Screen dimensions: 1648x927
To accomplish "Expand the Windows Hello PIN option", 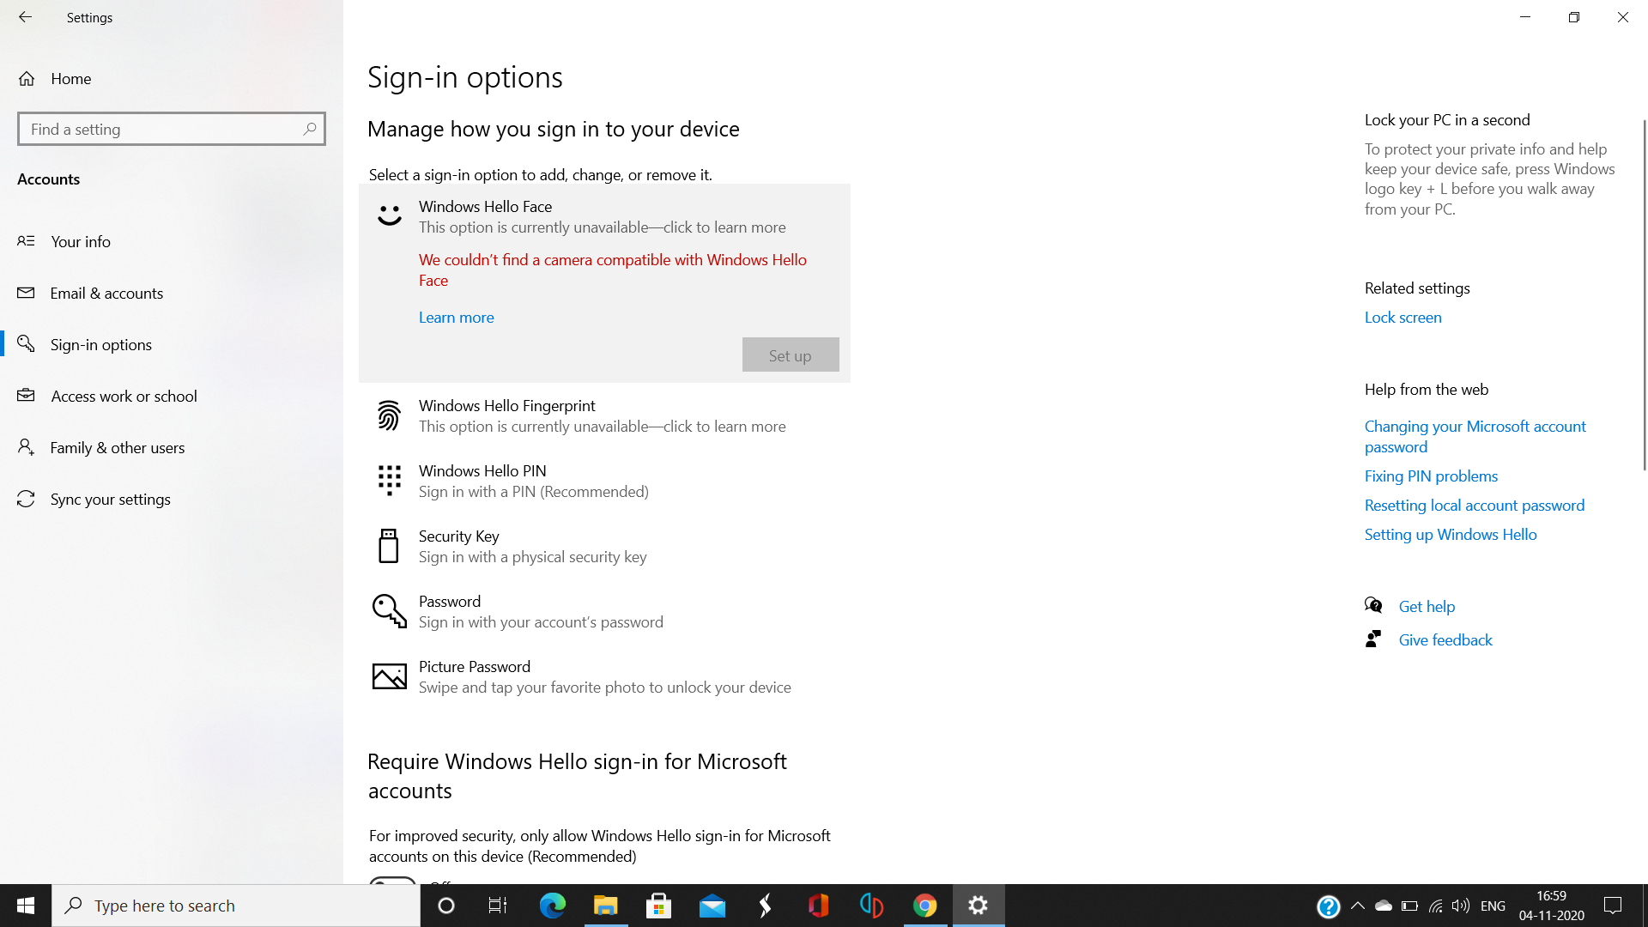I will 604,481.
